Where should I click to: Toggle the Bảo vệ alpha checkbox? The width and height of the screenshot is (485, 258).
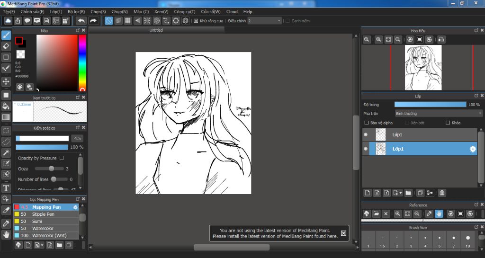coord(367,123)
